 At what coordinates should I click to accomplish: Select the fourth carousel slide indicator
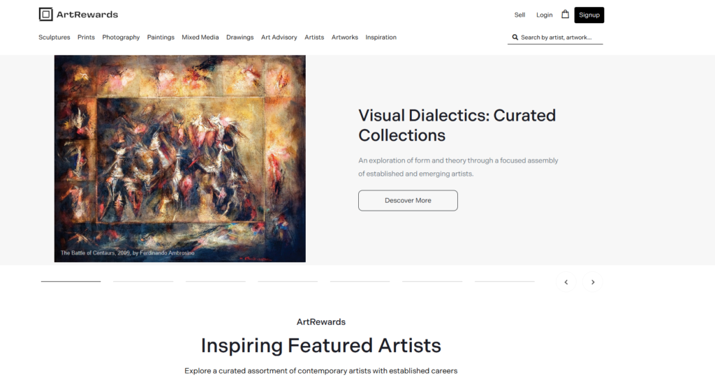point(288,282)
